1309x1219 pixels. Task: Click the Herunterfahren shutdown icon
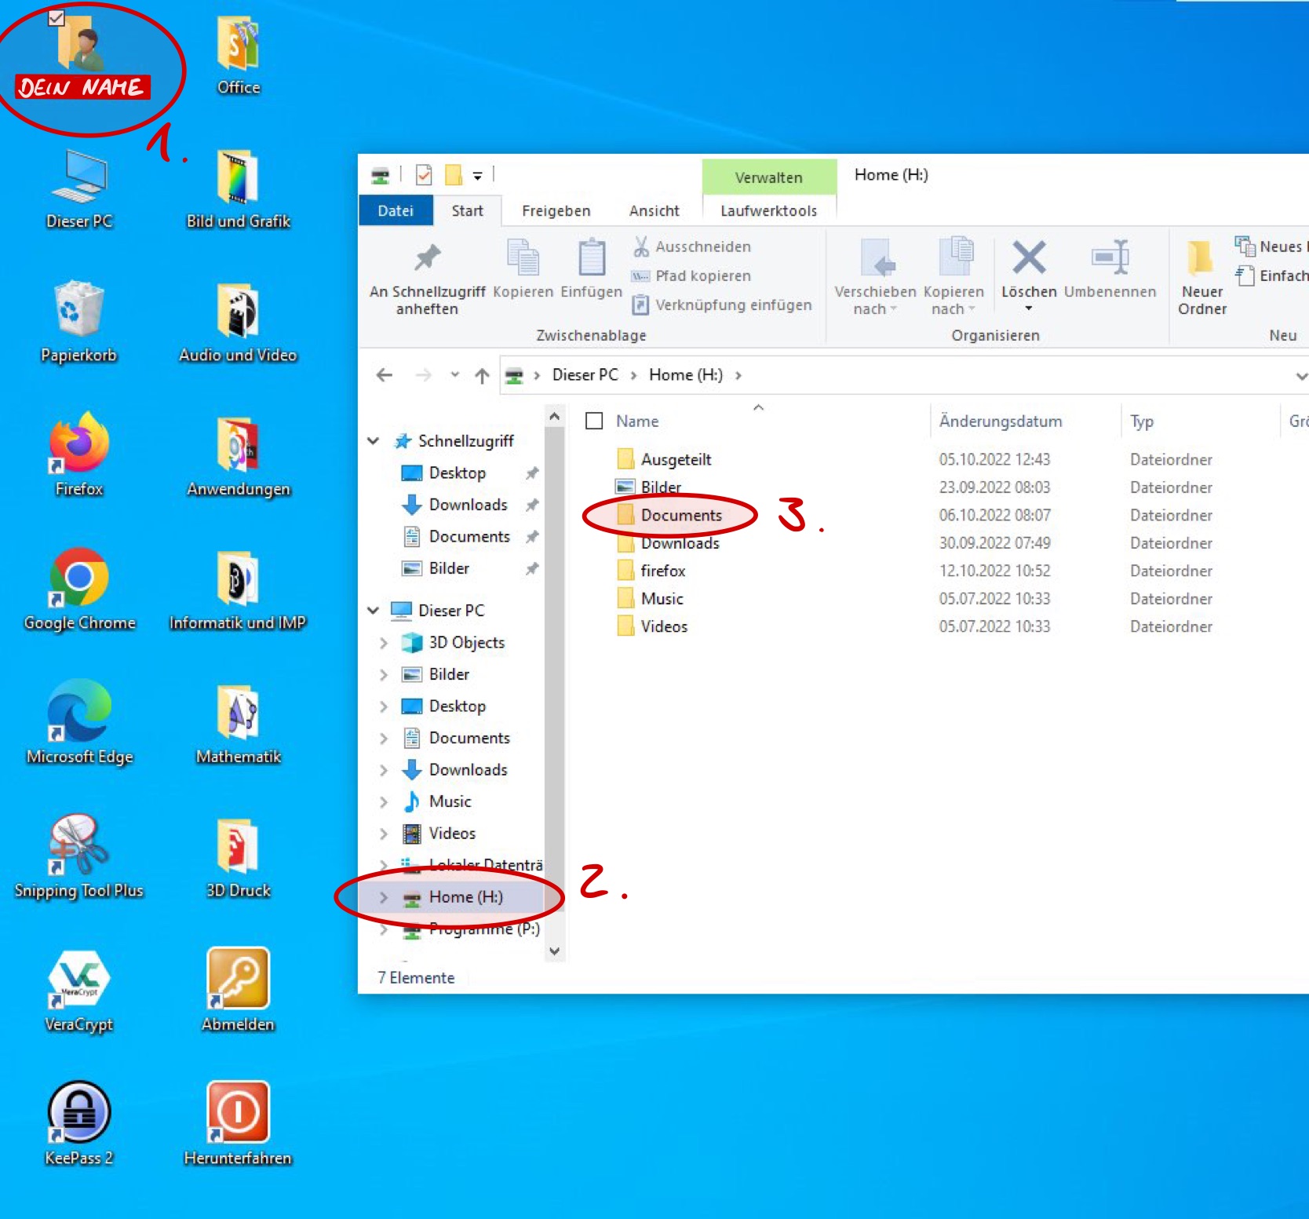coord(238,1113)
